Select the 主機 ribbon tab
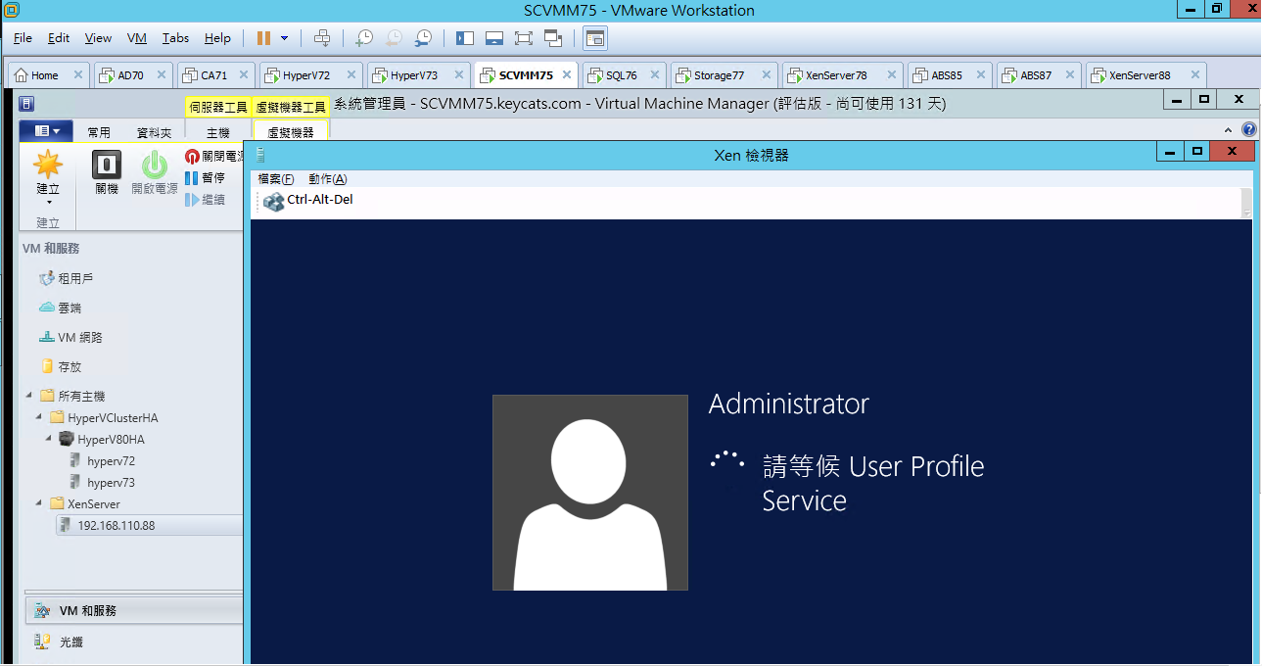Image resolution: width=1262 pixels, height=666 pixels. [218, 132]
